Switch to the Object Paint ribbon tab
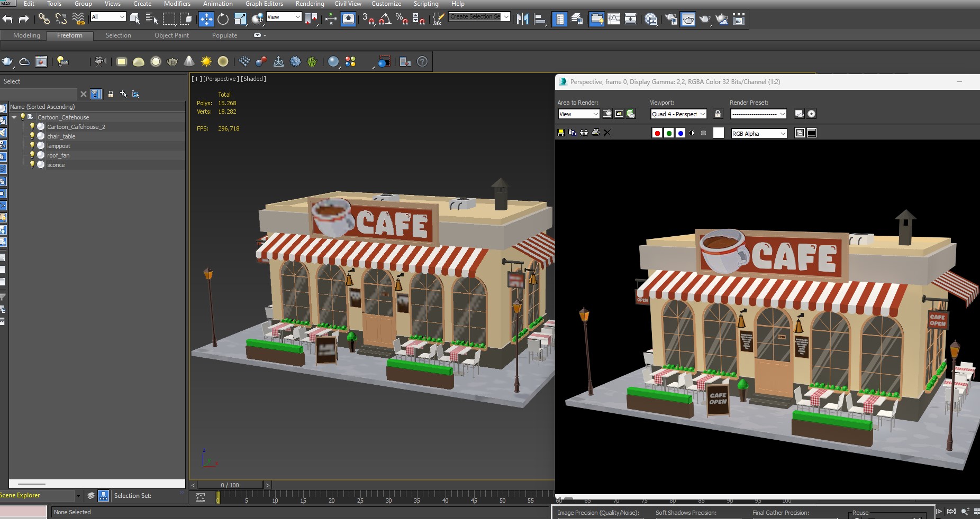 (x=171, y=35)
